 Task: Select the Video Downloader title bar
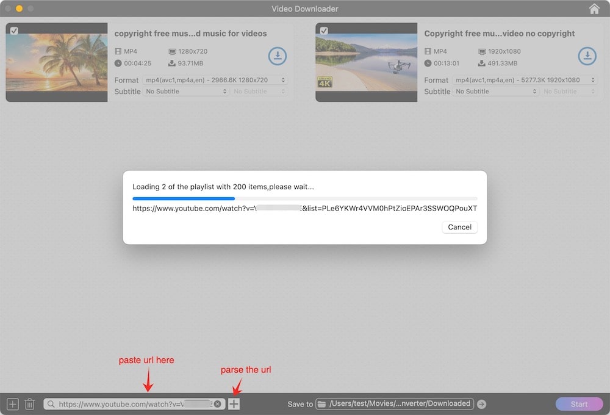[304, 9]
